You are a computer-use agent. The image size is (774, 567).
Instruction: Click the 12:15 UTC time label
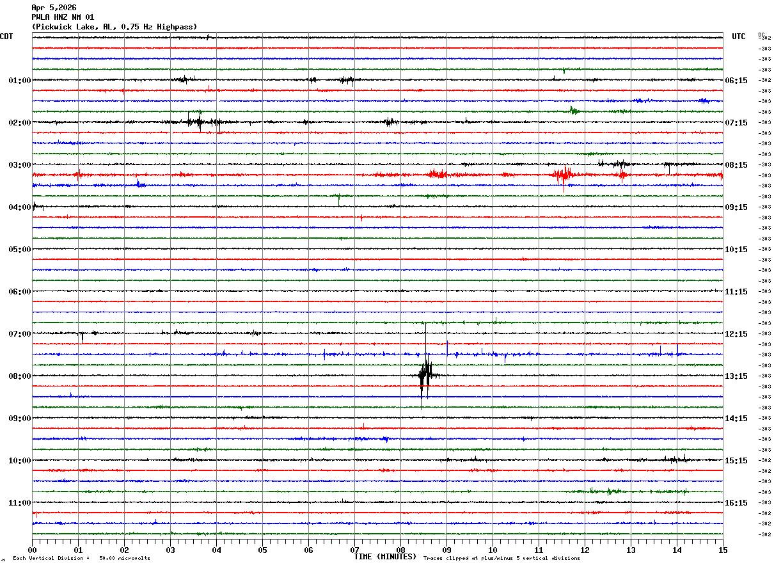coord(736,334)
